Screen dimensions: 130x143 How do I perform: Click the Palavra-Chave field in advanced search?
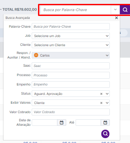[x=71, y=27]
